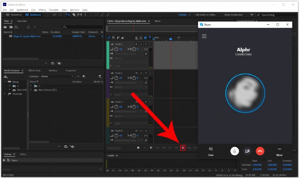Mute microphone in Skype call

(235, 151)
